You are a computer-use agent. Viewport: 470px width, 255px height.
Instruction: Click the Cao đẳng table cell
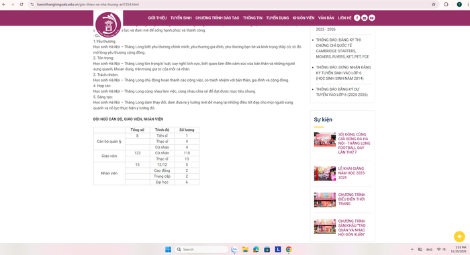(162, 170)
